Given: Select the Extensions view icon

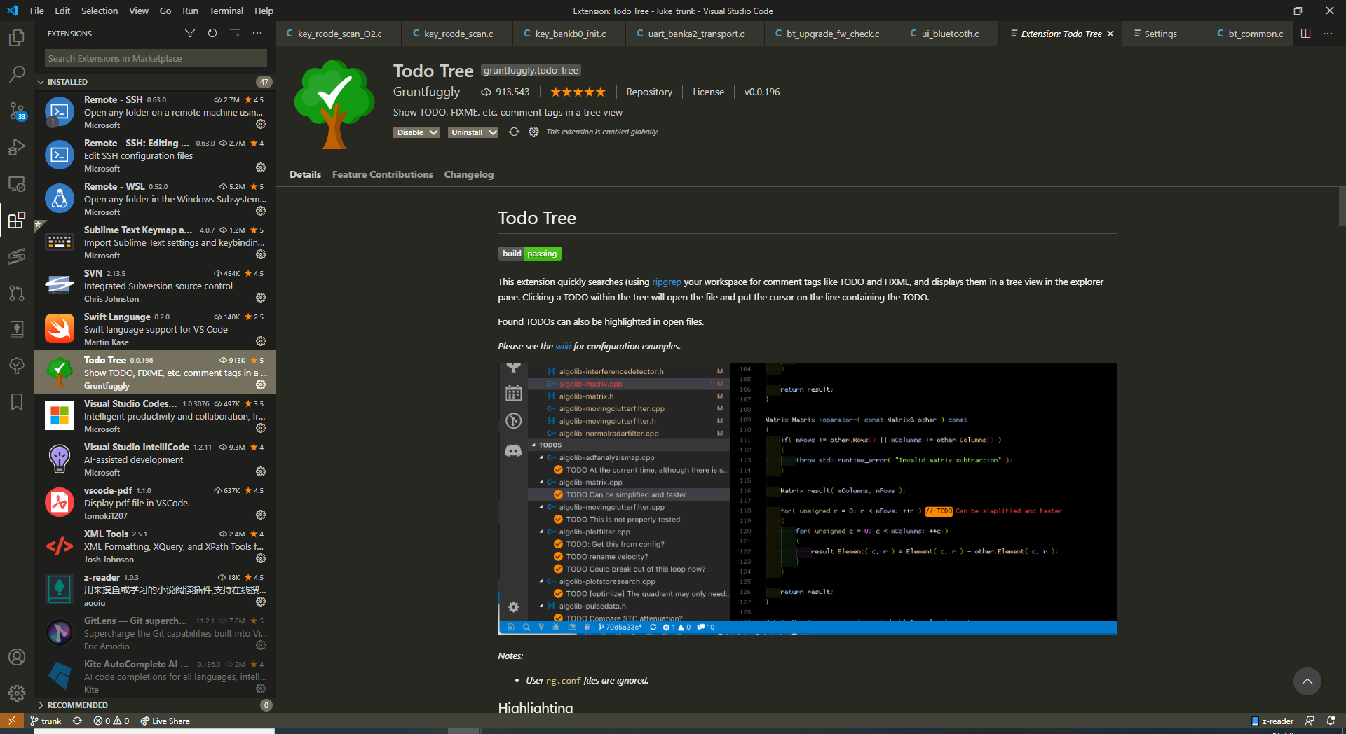Looking at the screenshot, I should tap(17, 221).
